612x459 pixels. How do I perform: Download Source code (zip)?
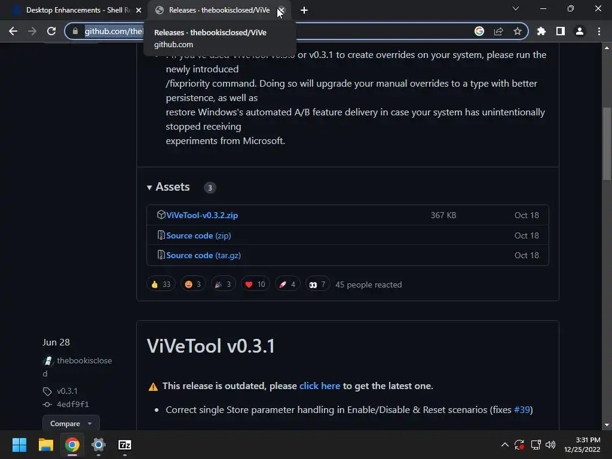[198, 235]
